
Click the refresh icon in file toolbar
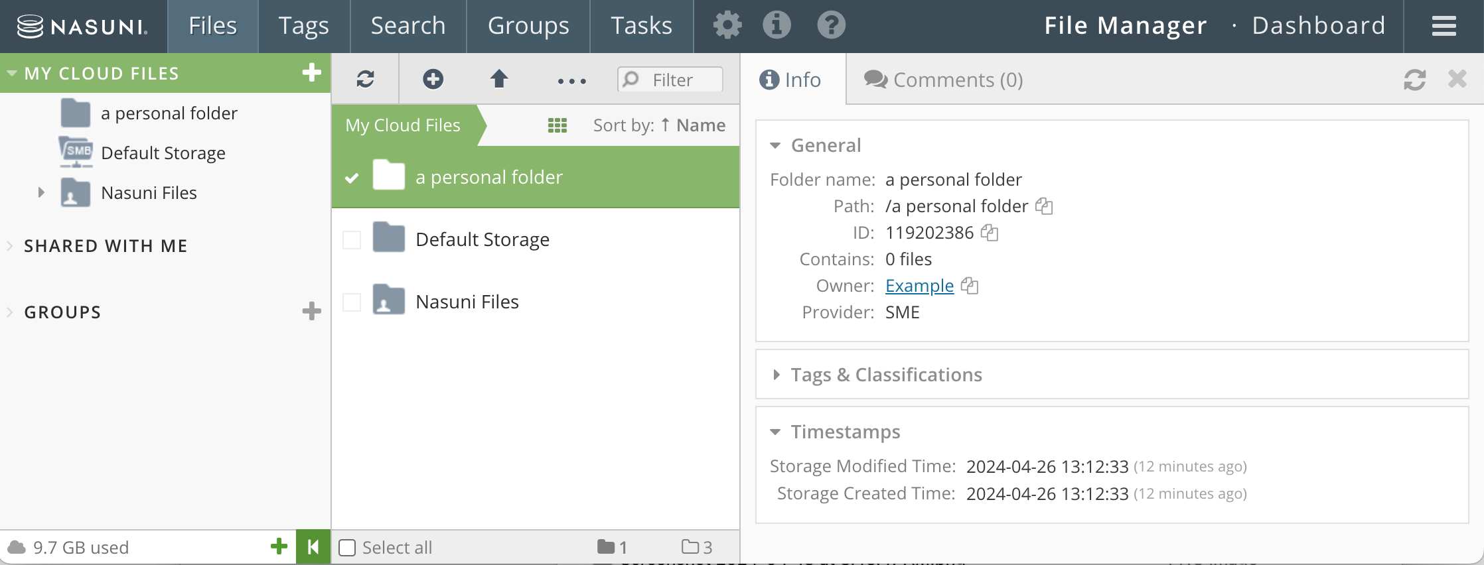pyautogui.click(x=365, y=80)
